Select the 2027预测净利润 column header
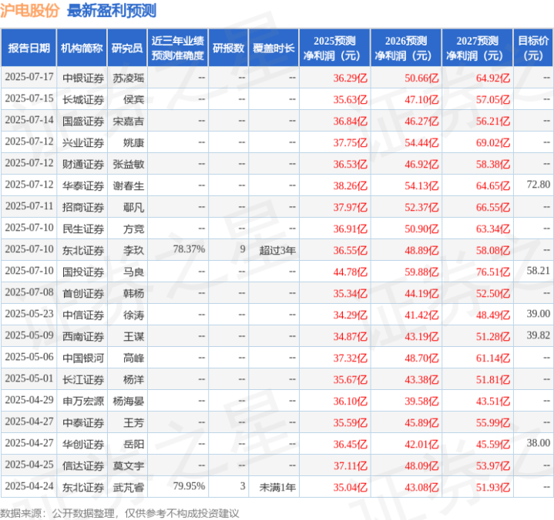 [x=477, y=48]
